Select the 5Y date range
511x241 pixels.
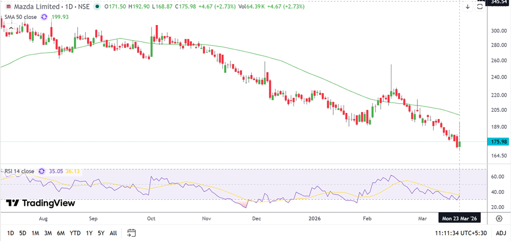(x=101, y=233)
